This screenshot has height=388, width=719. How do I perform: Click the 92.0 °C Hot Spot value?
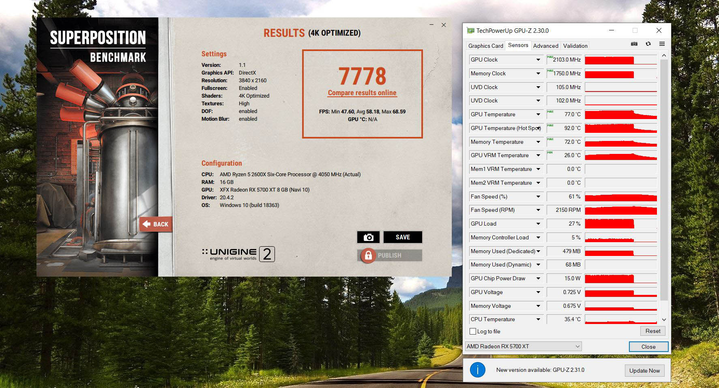tap(564, 128)
